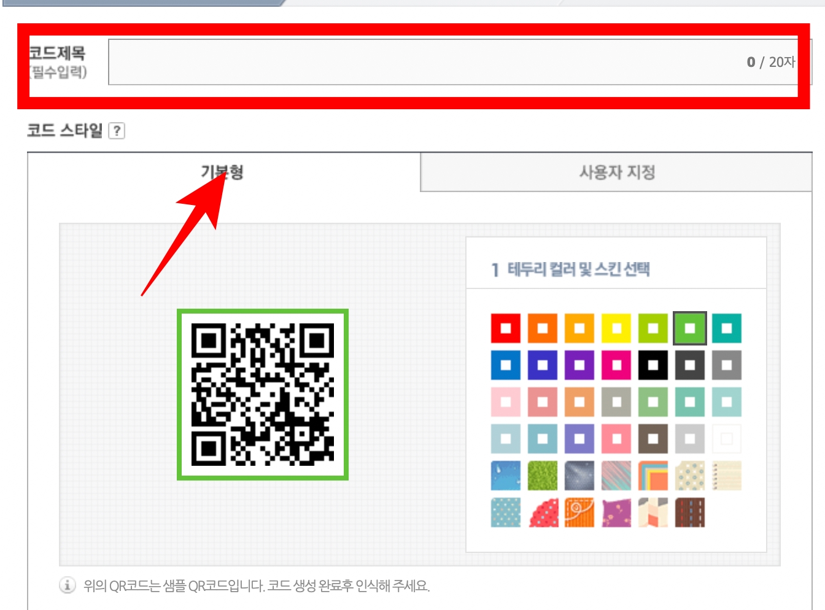The height and width of the screenshot is (610, 825).
Task: Choose the green grass texture skin
Action: [543, 476]
